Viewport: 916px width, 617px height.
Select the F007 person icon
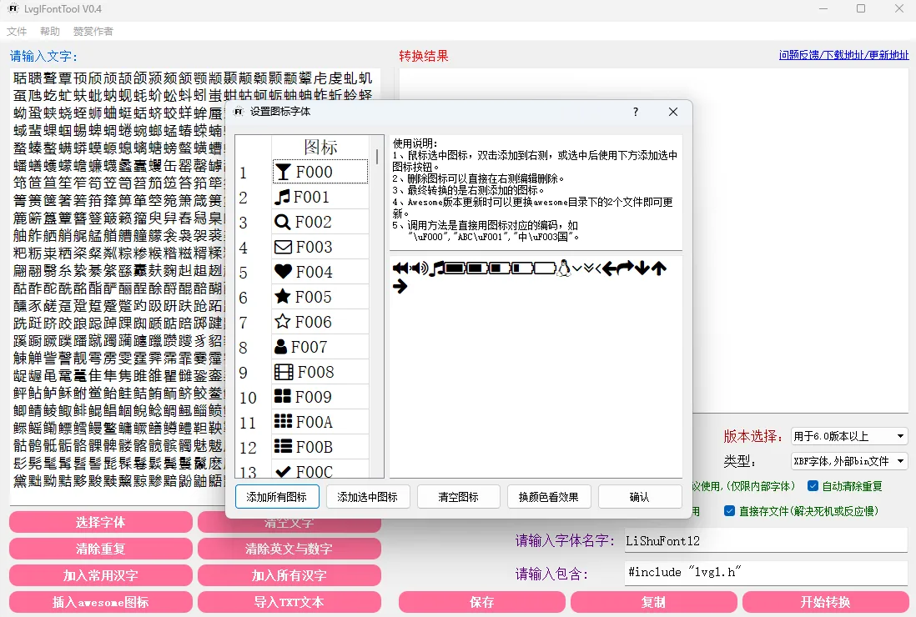(320, 346)
